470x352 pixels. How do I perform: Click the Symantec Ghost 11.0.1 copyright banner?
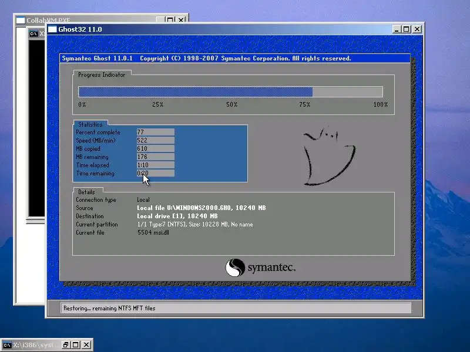[x=235, y=58]
